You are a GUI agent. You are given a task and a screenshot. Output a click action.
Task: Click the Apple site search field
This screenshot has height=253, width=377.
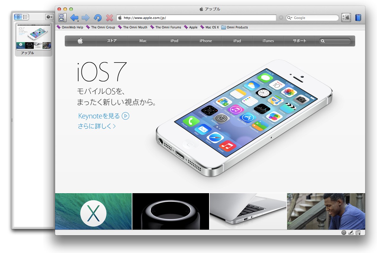point(335,41)
